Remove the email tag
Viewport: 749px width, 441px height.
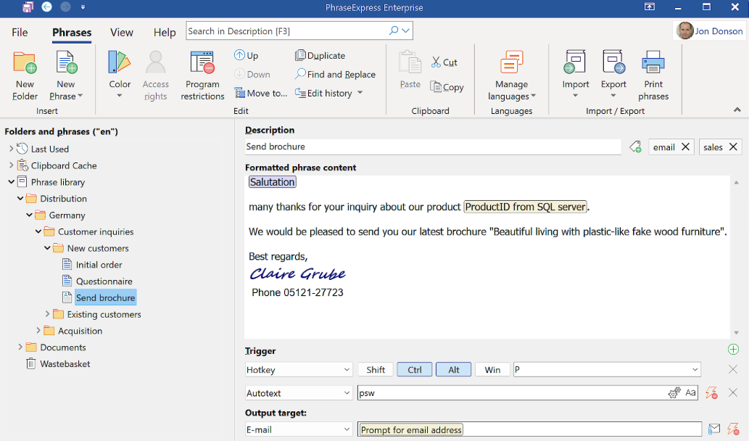coord(685,147)
